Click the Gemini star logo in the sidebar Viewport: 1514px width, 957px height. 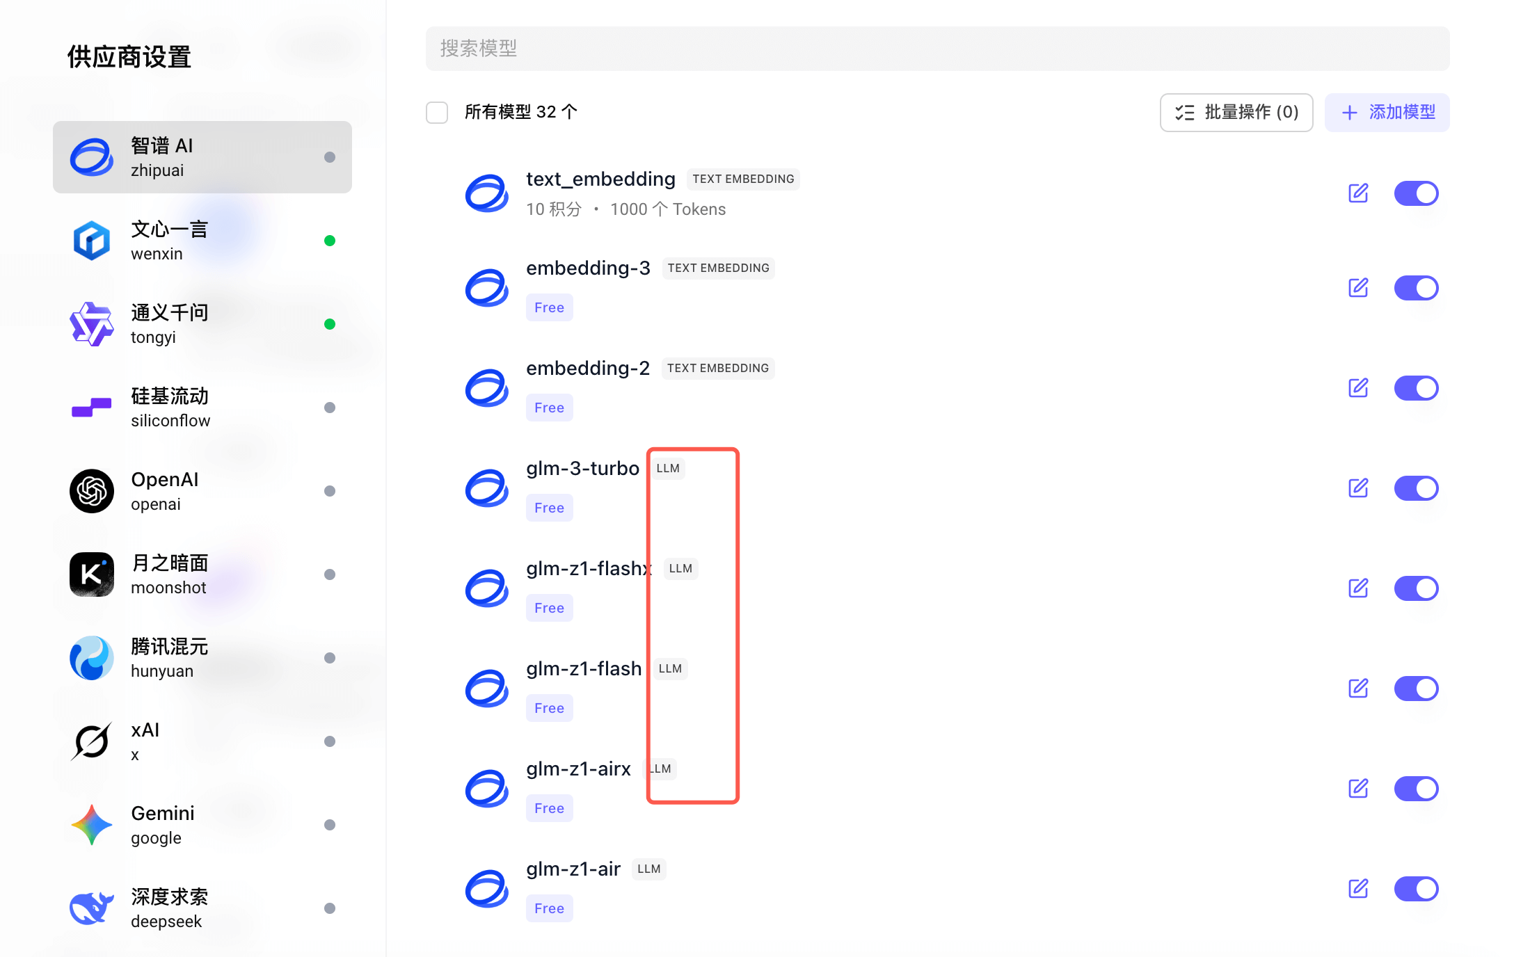click(92, 825)
